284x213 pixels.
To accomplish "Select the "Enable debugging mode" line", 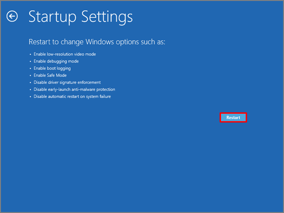I will tap(56, 61).
